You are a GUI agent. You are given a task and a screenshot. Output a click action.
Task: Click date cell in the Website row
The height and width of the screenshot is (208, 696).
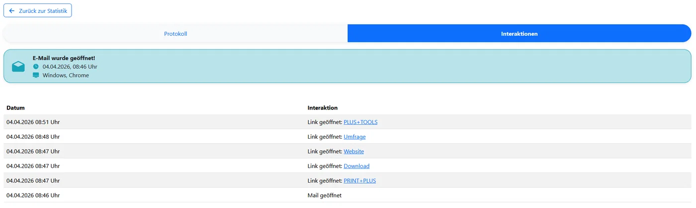point(33,151)
